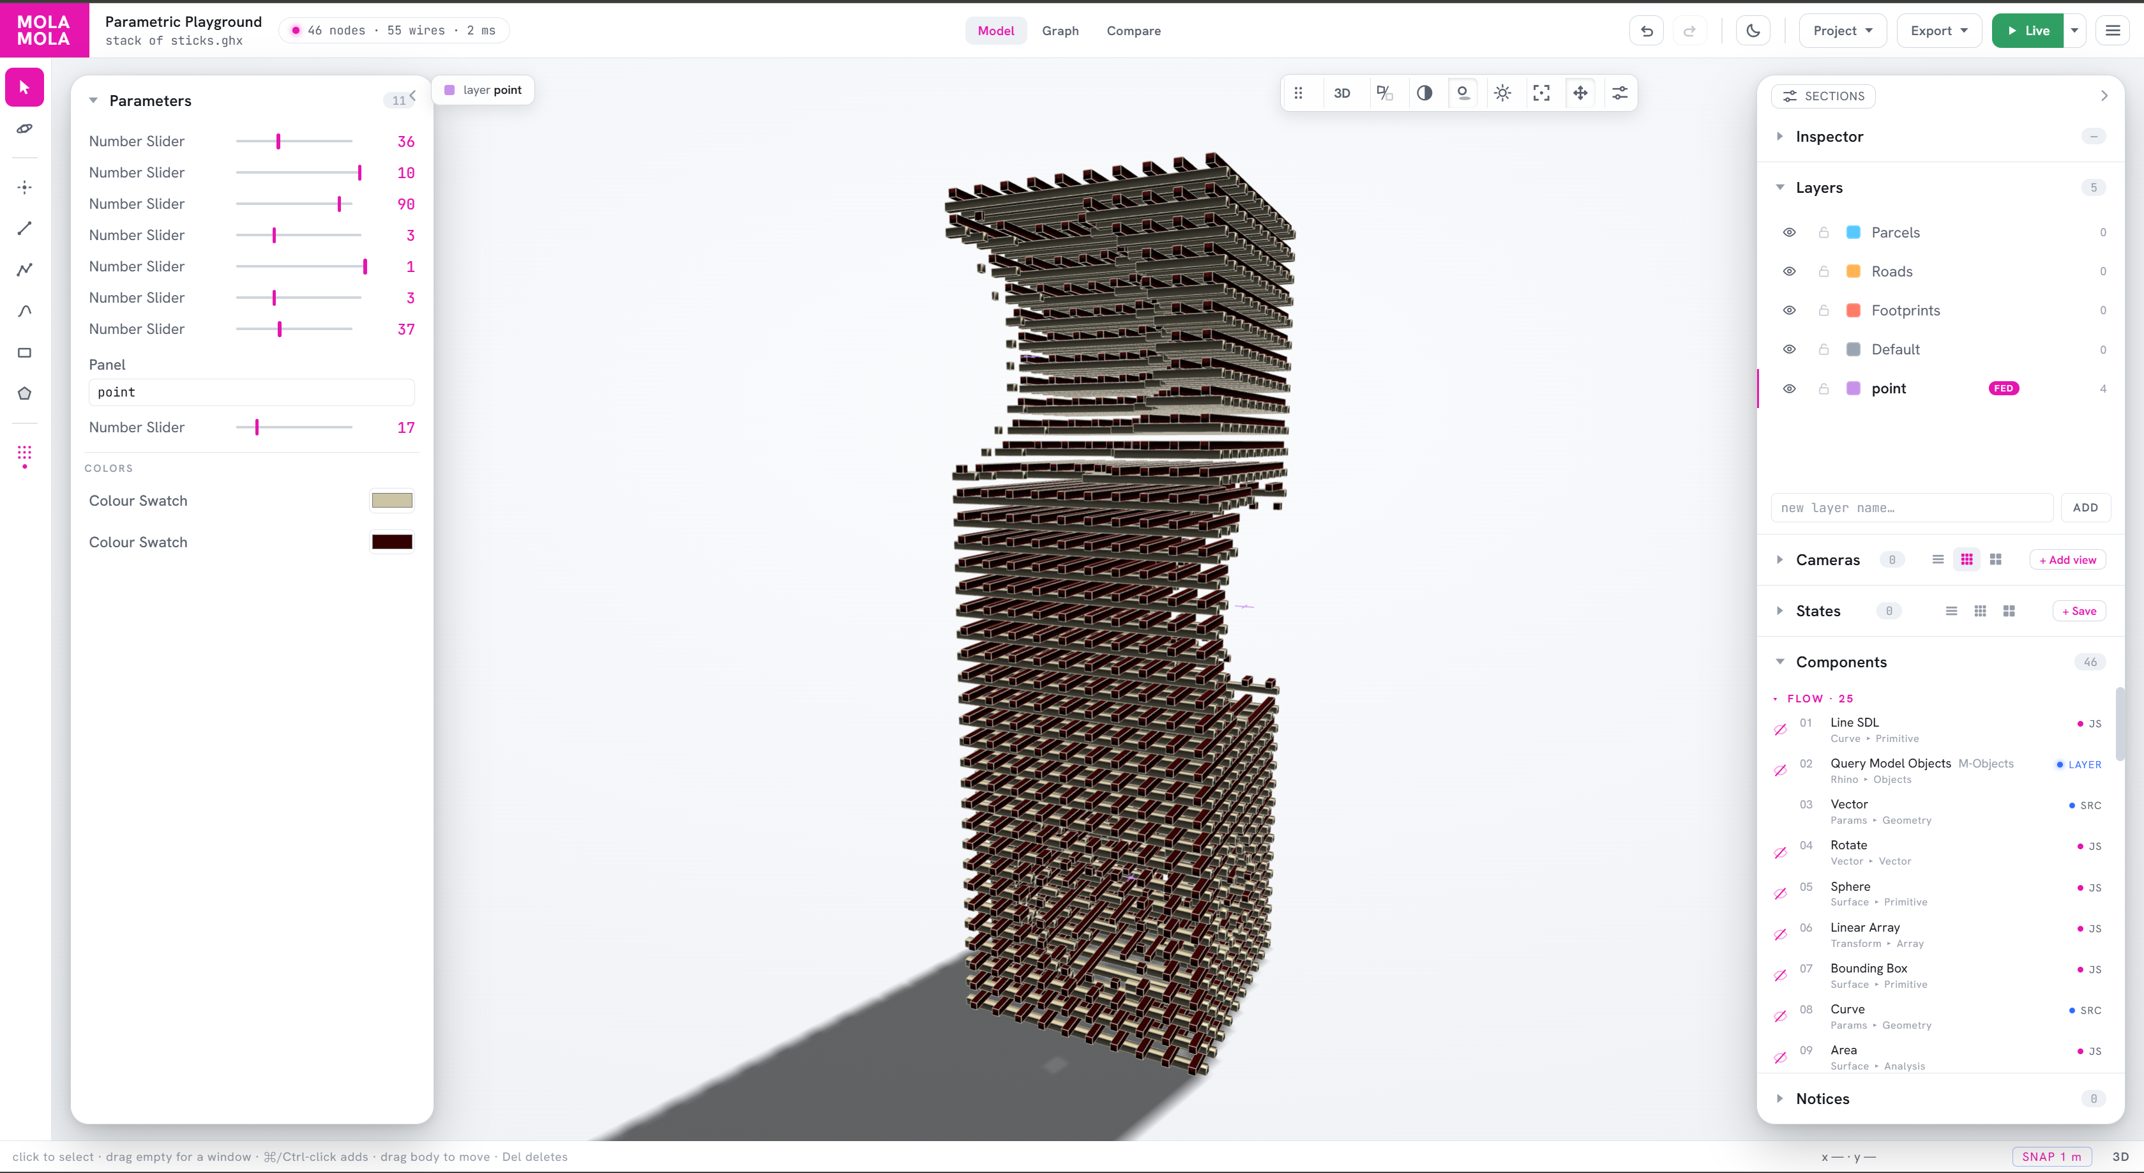Click the zoom extents frame icon
The width and height of the screenshot is (2144, 1173).
tap(1541, 93)
